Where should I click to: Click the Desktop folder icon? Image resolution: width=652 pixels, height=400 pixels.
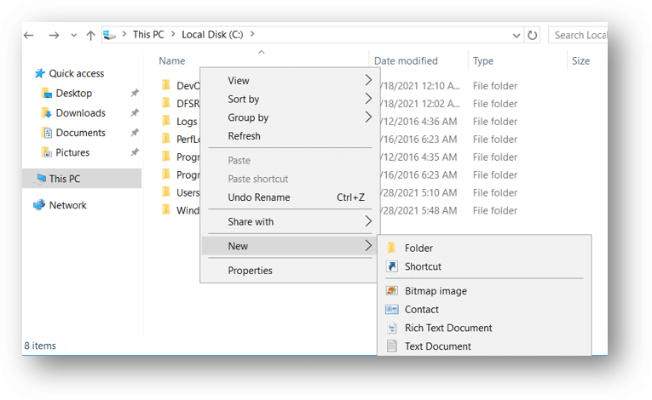pyautogui.click(x=47, y=93)
